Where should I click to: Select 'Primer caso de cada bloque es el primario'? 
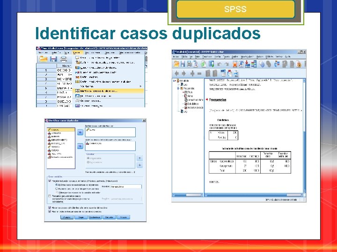point(57,189)
